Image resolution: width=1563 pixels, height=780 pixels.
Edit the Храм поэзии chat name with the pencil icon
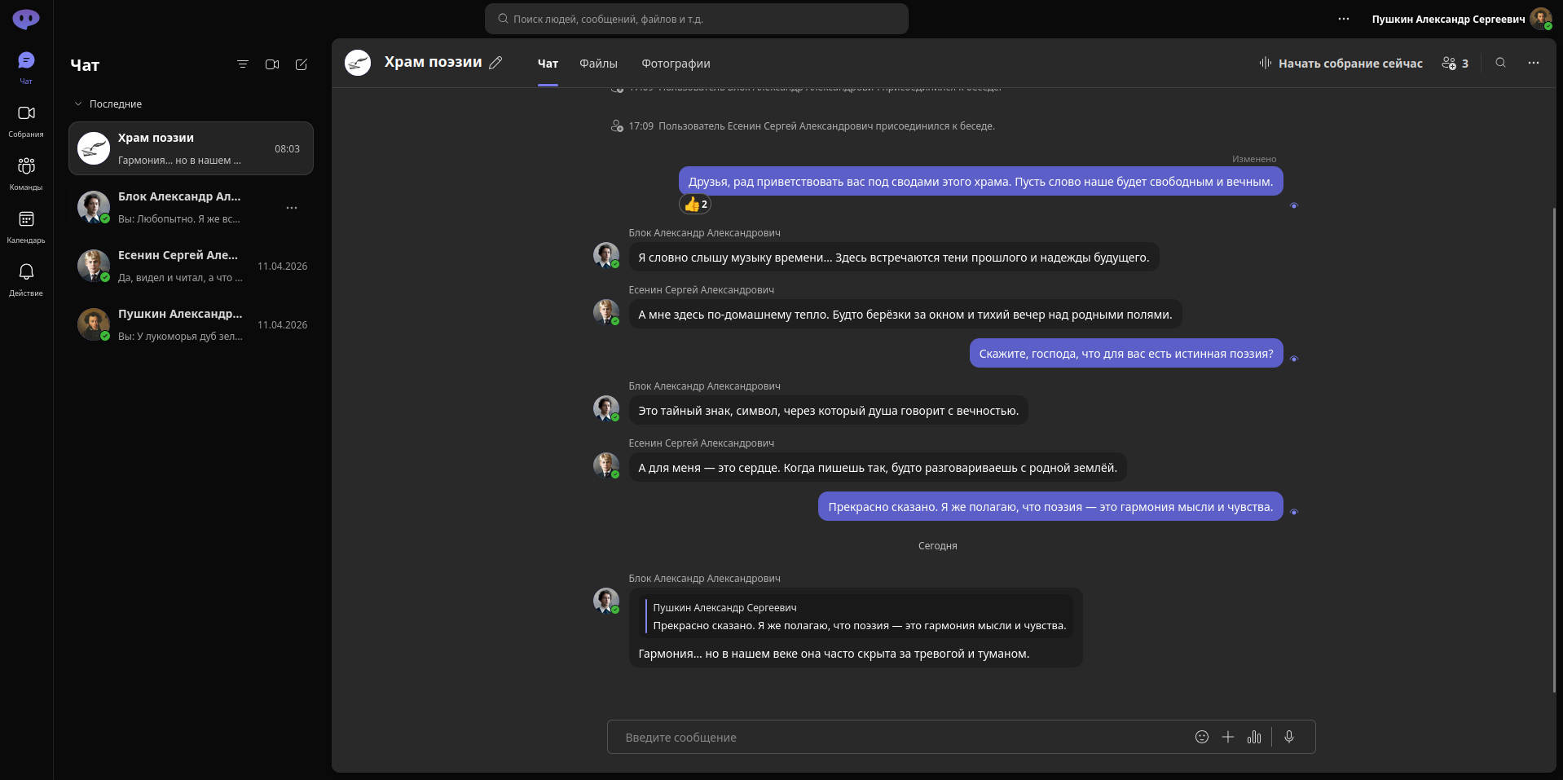[495, 63]
